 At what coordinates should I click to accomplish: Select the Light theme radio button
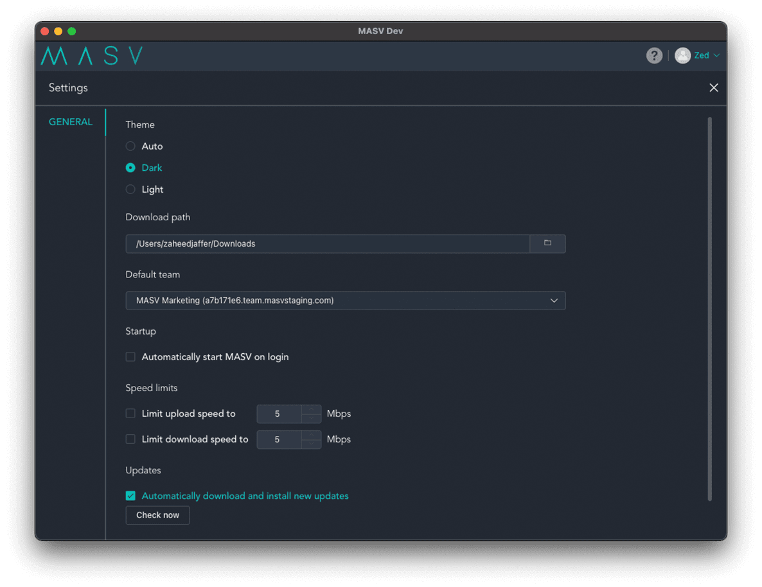130,189
